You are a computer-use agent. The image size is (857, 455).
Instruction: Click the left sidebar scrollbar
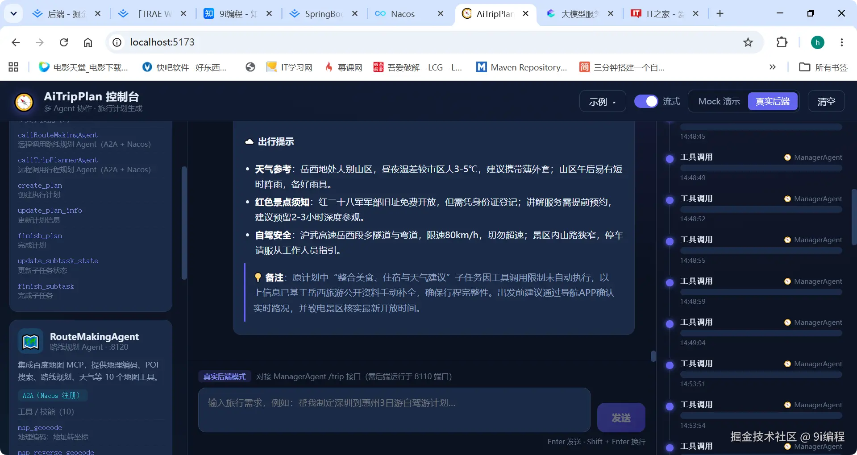click(184, 223)
